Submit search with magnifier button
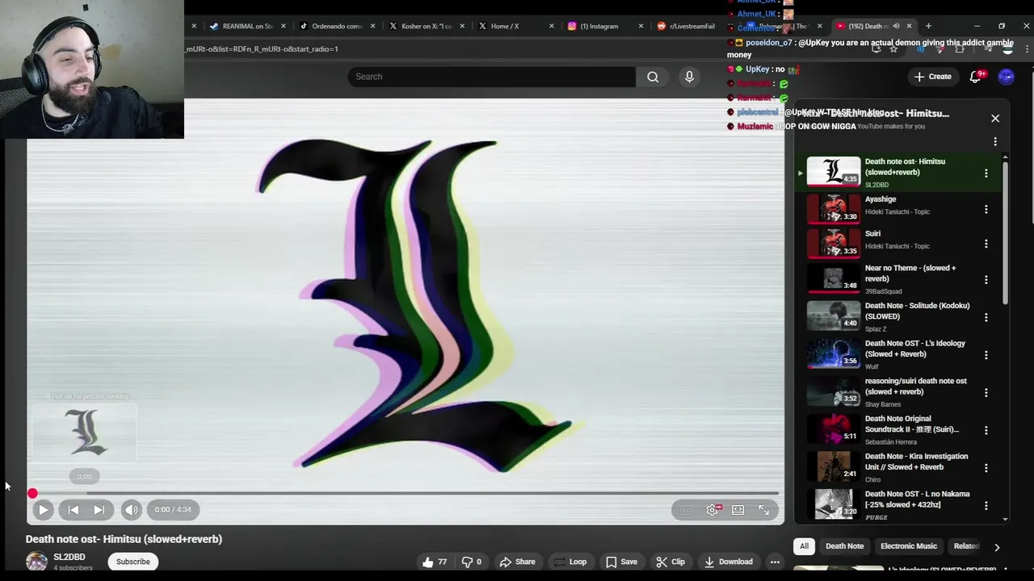This screenshot has height=581, width=1034. tap(653, 77)
